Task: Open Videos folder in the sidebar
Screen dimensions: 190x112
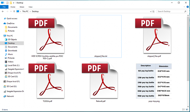Action: pyautogui.click(x=11, y=62)
